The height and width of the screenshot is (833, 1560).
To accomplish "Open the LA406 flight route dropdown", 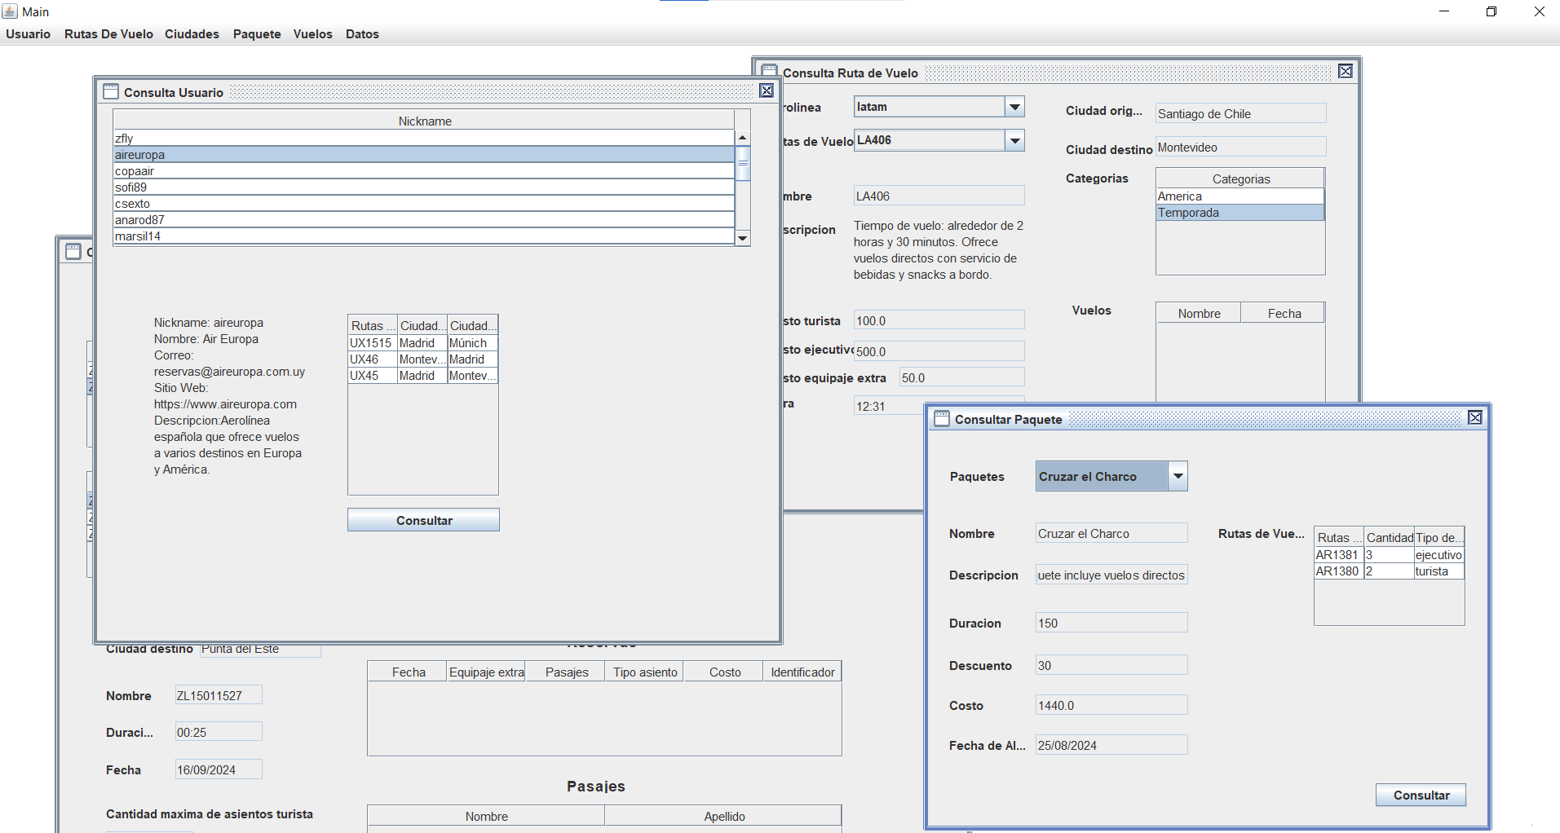I will (x=1014, y=141).
